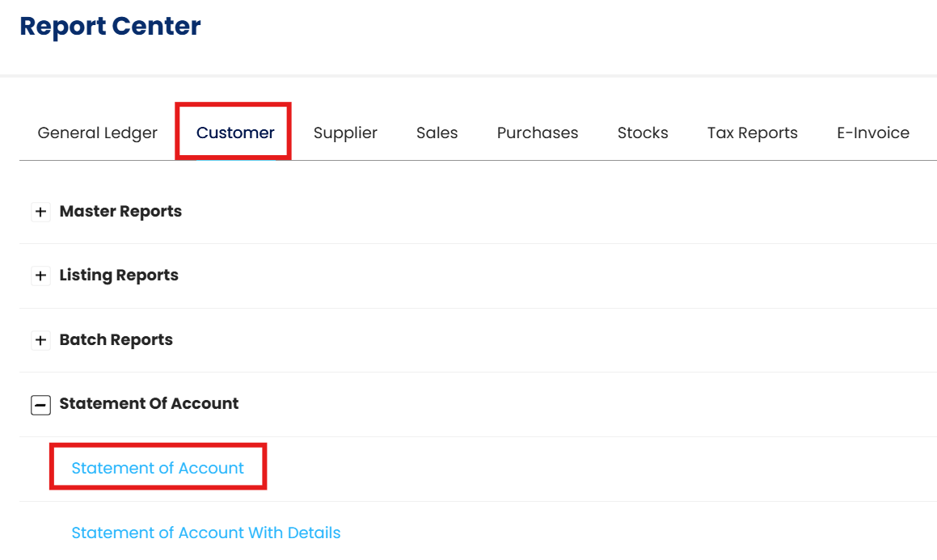
Task: Open the Purchases tab
Action: (538, 133)
